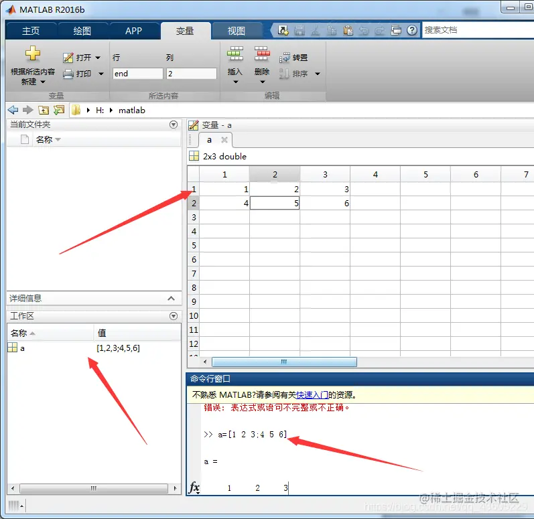Image resolution: width=534 pixels, height=519 pixels.
Task: Open Workspace panel actions menu
Action: click(174, 316)
